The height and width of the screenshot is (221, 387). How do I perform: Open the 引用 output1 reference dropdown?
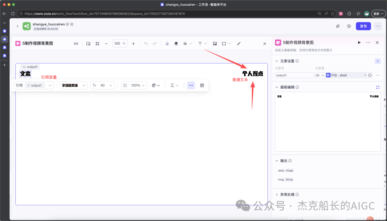33,85
